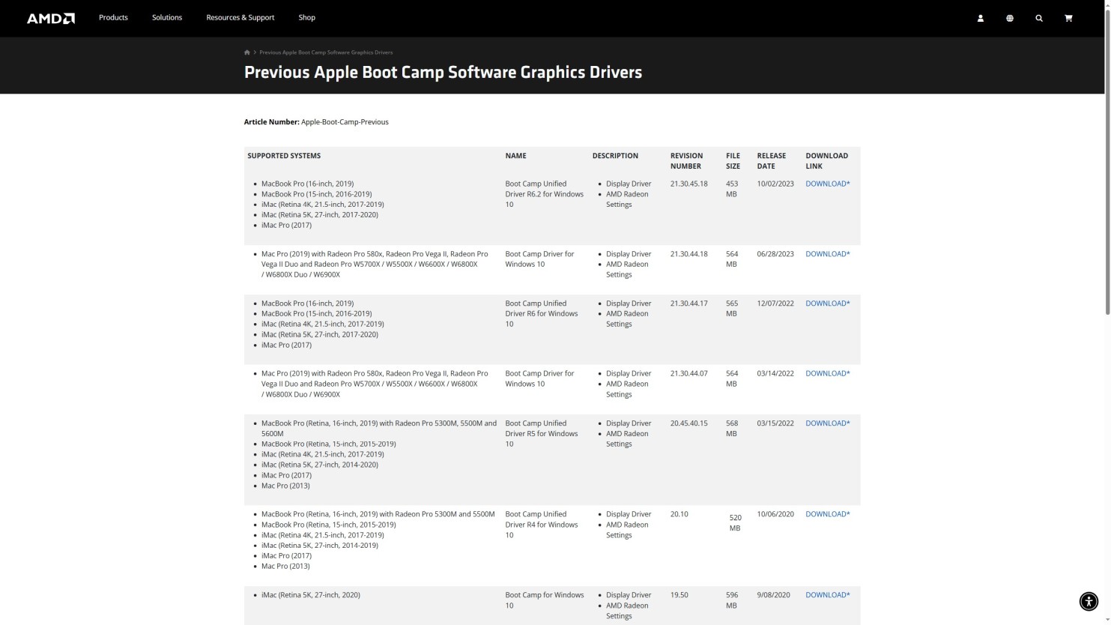Screen dimensions: 1111x625
Task: Click the Previous Apple Boot Camp breadcrumb link
Action: 326,52
